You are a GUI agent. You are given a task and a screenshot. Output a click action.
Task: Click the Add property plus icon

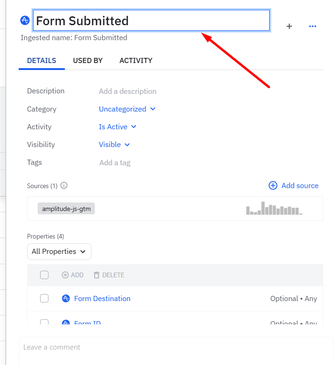pyautogui.click(x=65, y=275)
